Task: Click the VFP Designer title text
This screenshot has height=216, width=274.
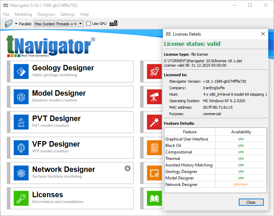Action: tap(56, 144)
